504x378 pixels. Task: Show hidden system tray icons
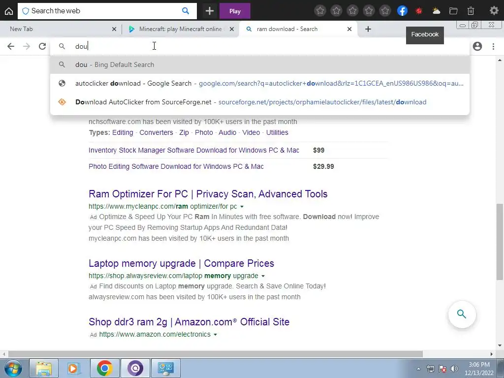[x=418, y=369]
